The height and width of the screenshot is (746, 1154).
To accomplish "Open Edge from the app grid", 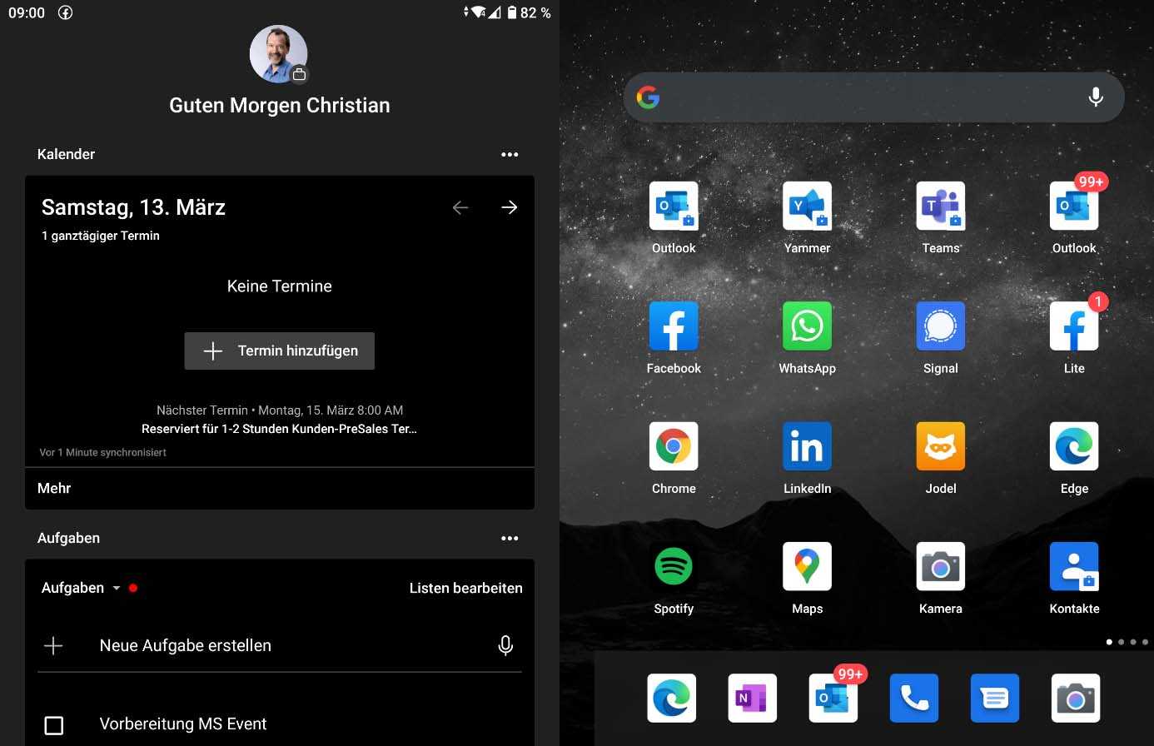I will pos(1074,446).
